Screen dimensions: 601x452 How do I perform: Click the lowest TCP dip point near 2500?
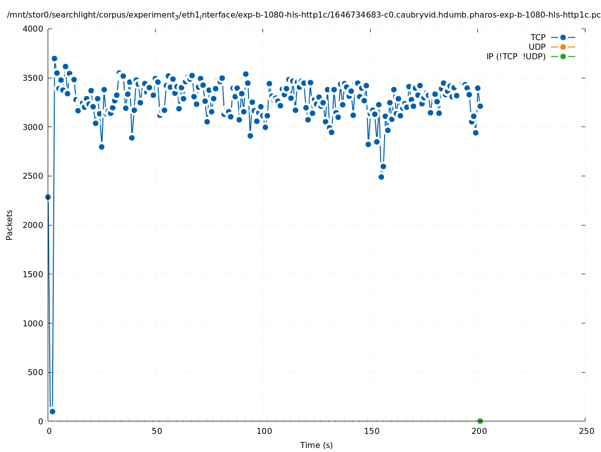click(381, 177)
